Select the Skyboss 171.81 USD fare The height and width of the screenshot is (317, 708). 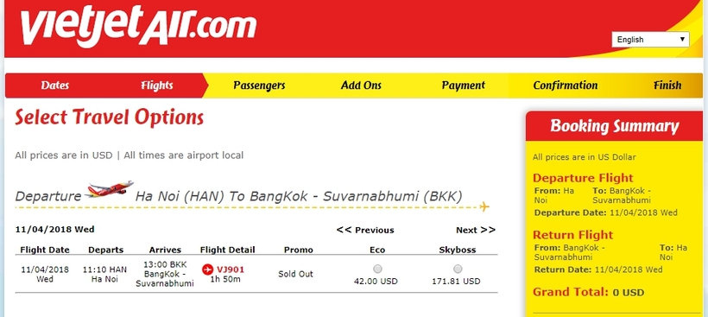click(x=458, y=269)
